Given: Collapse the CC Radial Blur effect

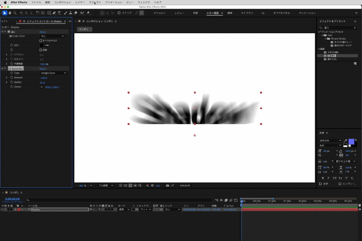Looking at the screenshot, I should [2, 69].
